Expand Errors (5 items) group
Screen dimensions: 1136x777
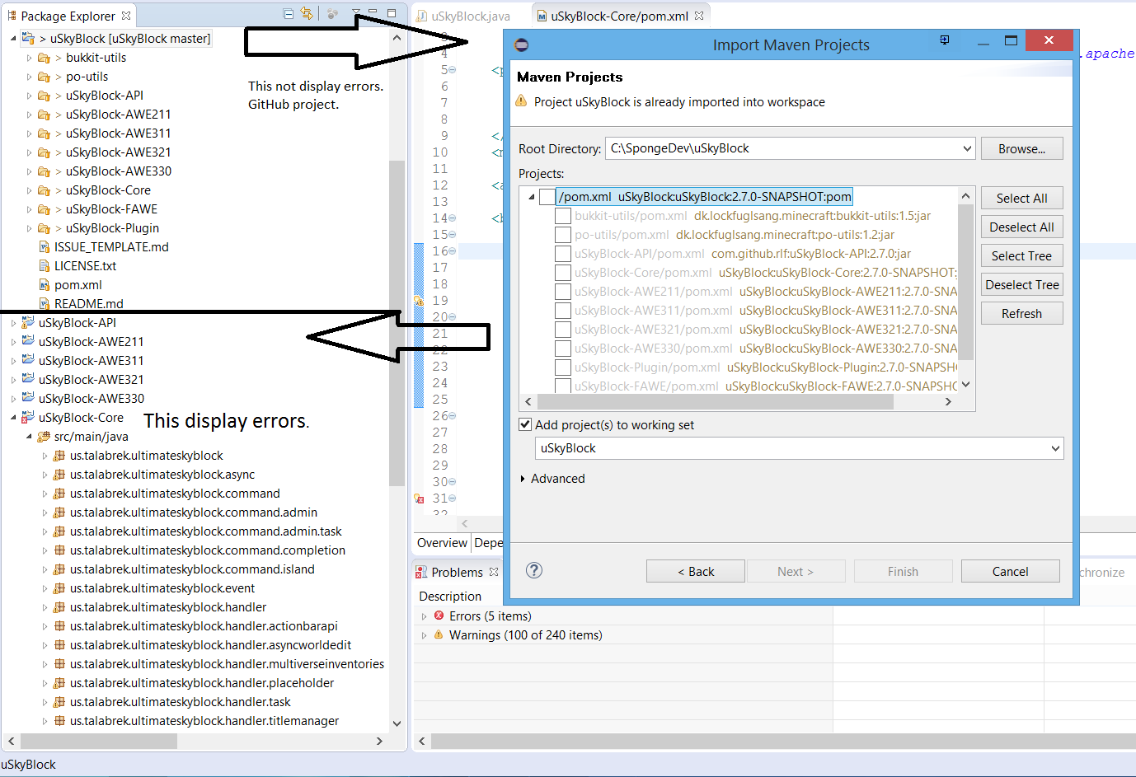[x=424, y=616]
